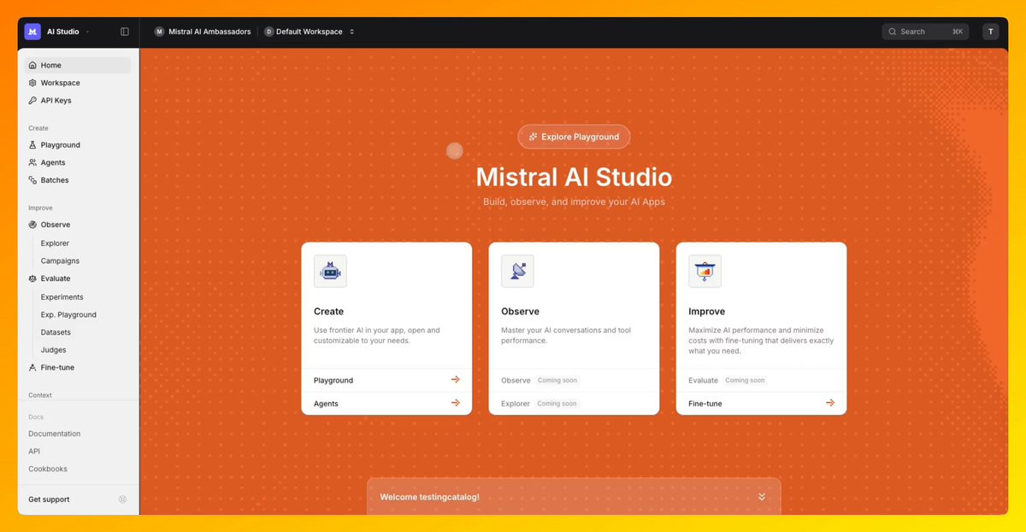Click the M badge before Mistral AI Ambassadors
This screenshot has width=1026, height=532.
(x=159, y=32)
